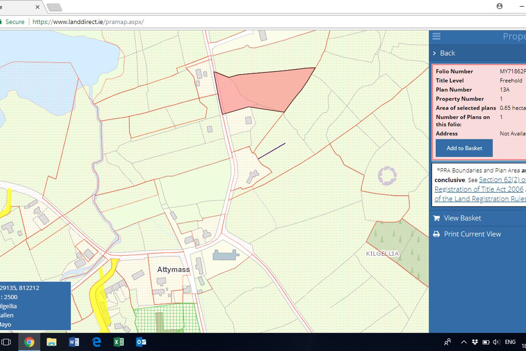Screen dimensions: 526x351
Task: Click the landdirect.ie address bar URL
Action: 88,22
